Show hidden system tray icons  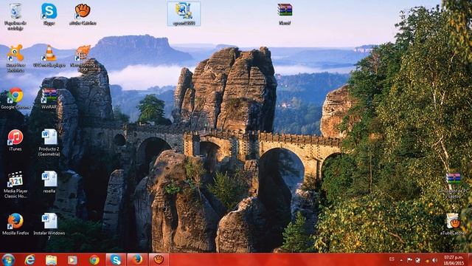click(x=401, y=259)
